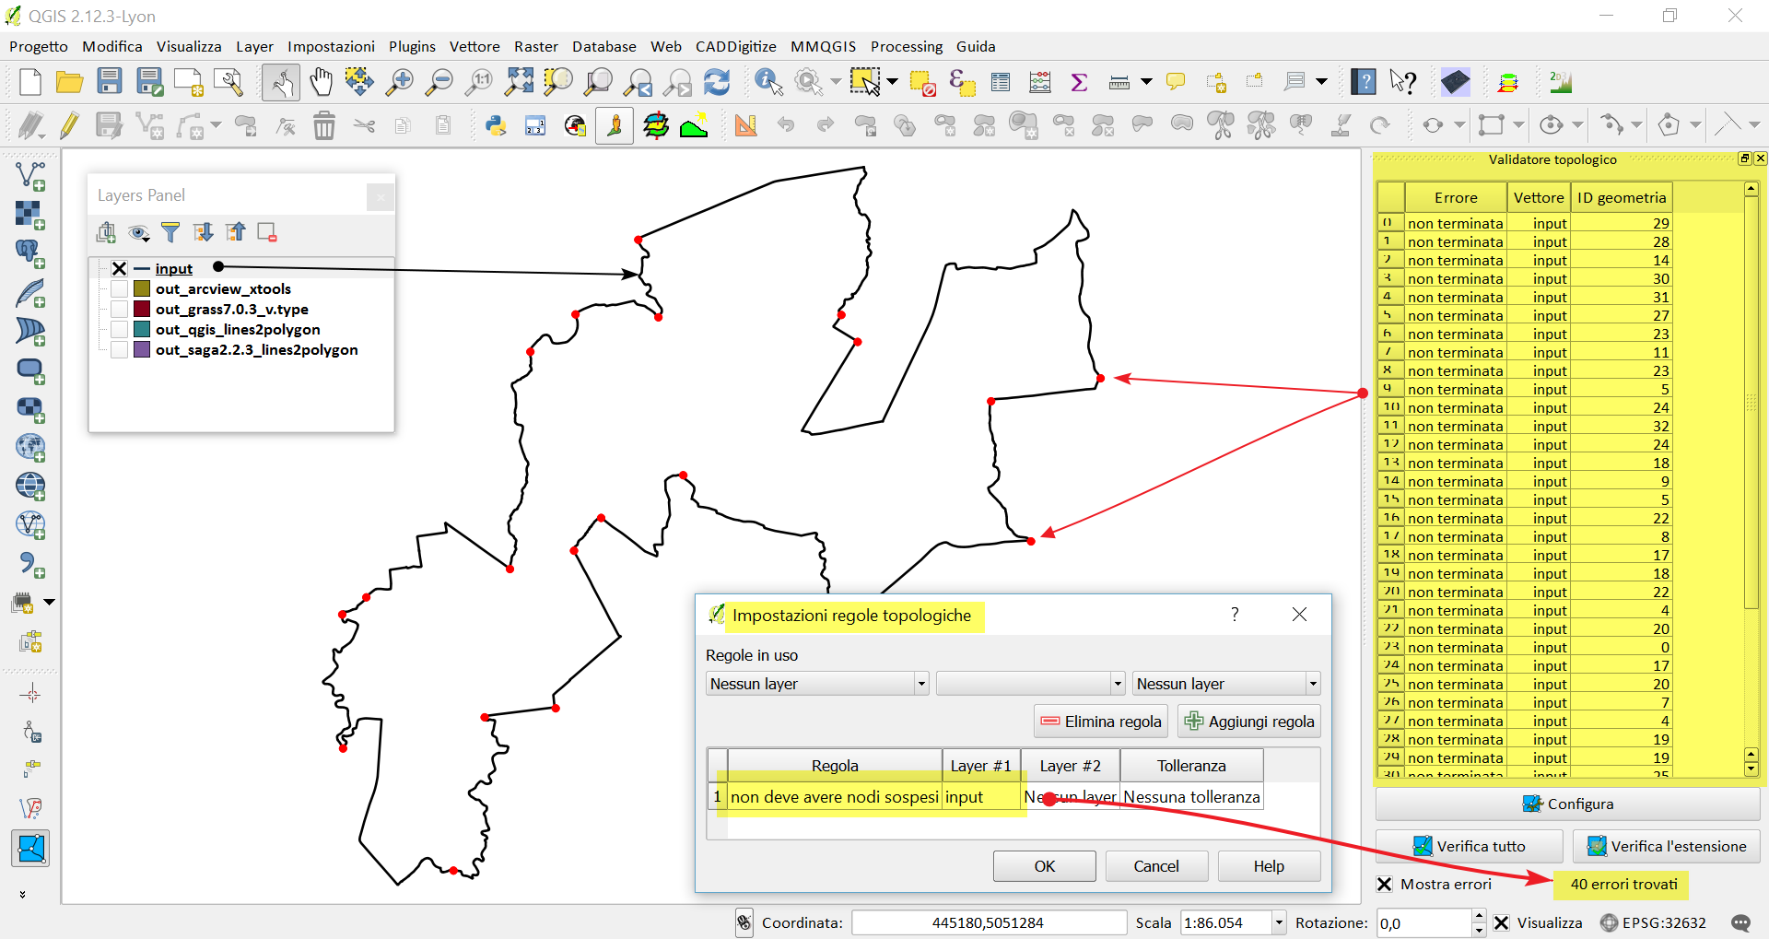Click the filter legend icon in Layers Panel
The image size is (1769, 939).
[170, 232]
